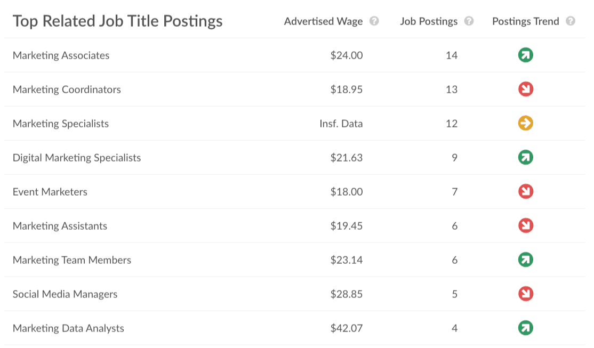The width and height of the screenshot is (594, 348).
Task: Sort by the Job Postings column header
Action: (x=429, y=21)
